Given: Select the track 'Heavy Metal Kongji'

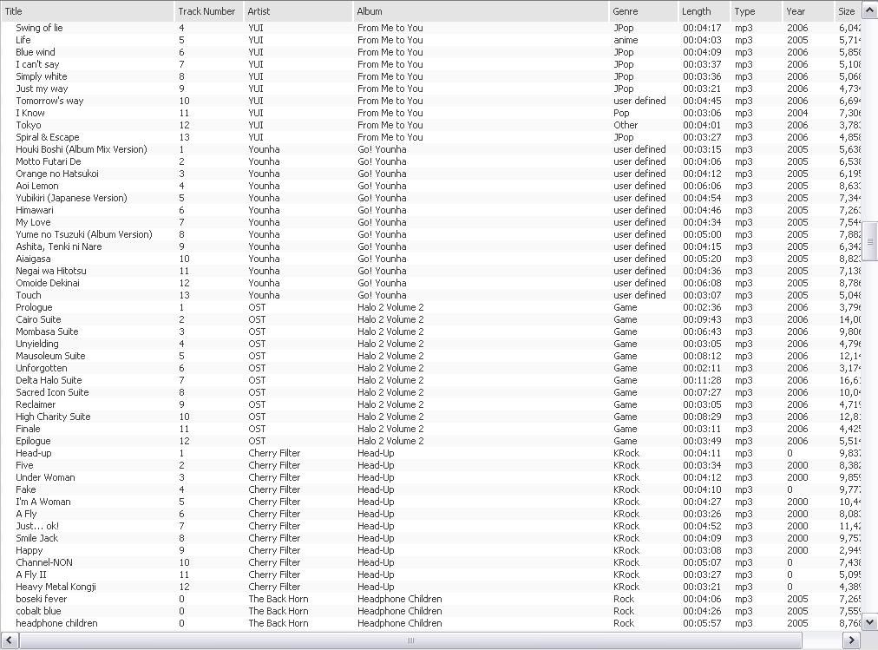Looking at the screenshot, I should pyautogui.click(x=56, y=588).
